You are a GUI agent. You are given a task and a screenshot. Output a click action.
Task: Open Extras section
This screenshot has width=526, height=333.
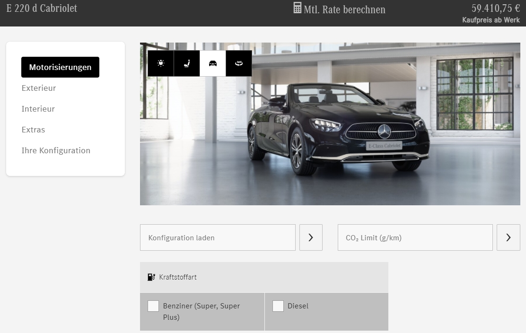coord(33,130)
